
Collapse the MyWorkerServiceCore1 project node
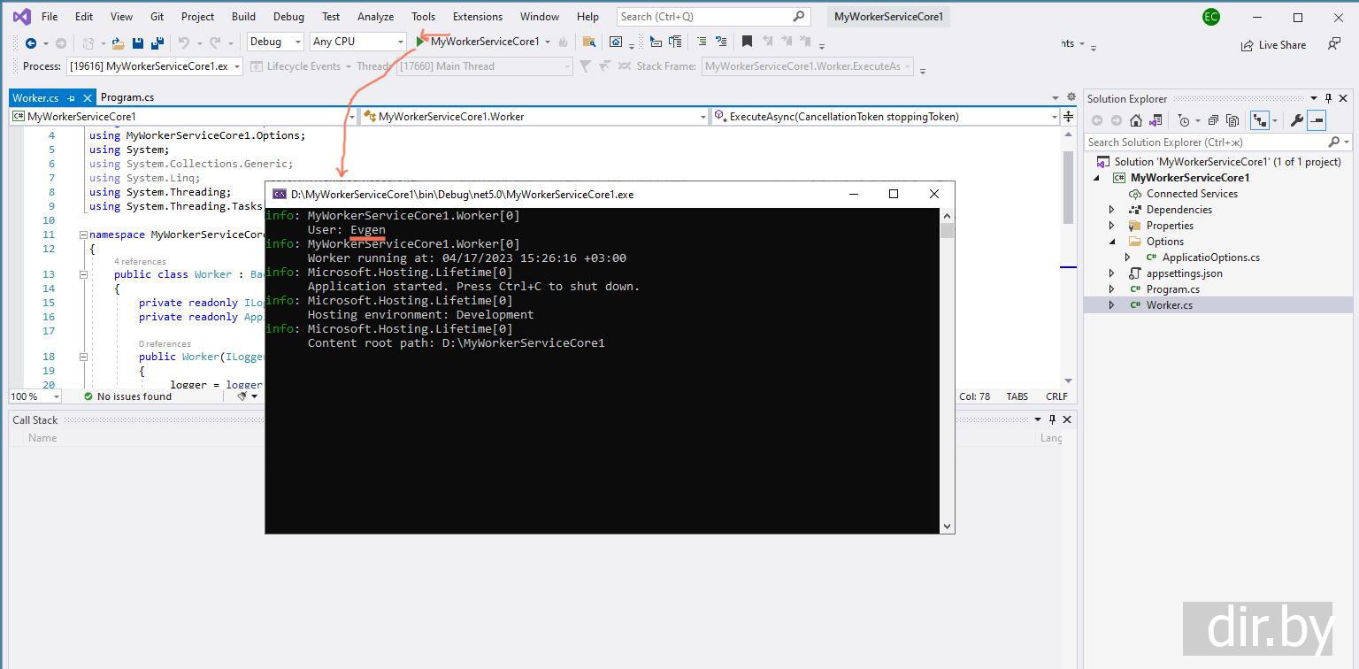pos(1098,178)
